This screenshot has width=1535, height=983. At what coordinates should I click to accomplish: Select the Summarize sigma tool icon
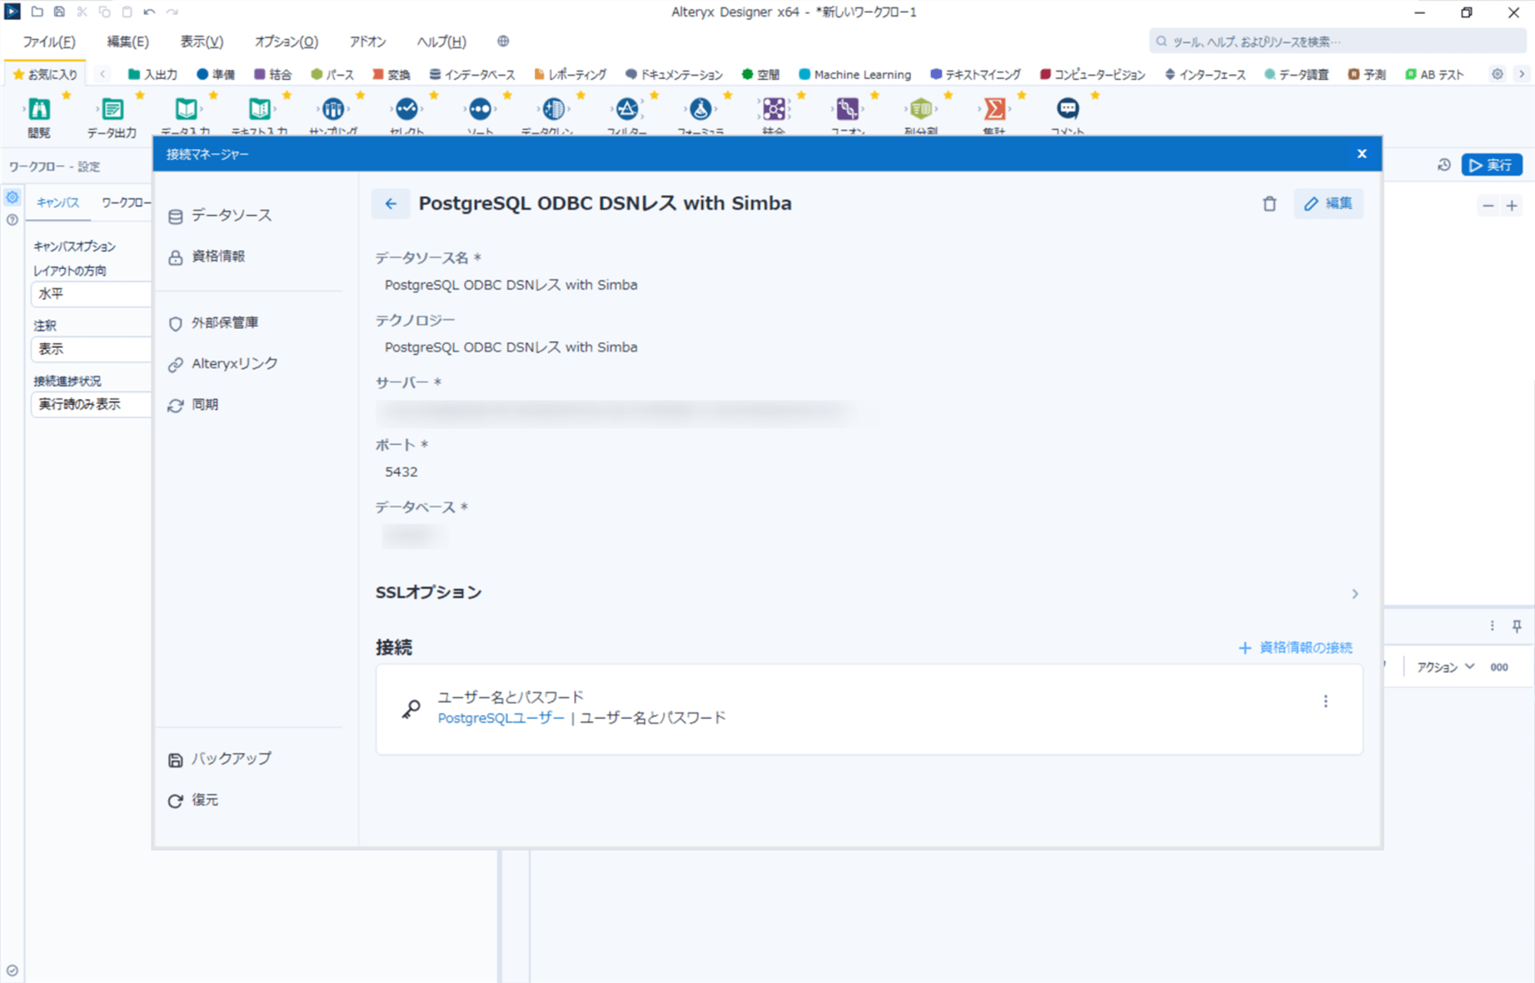pyautogui.click(x=995, y=109)
